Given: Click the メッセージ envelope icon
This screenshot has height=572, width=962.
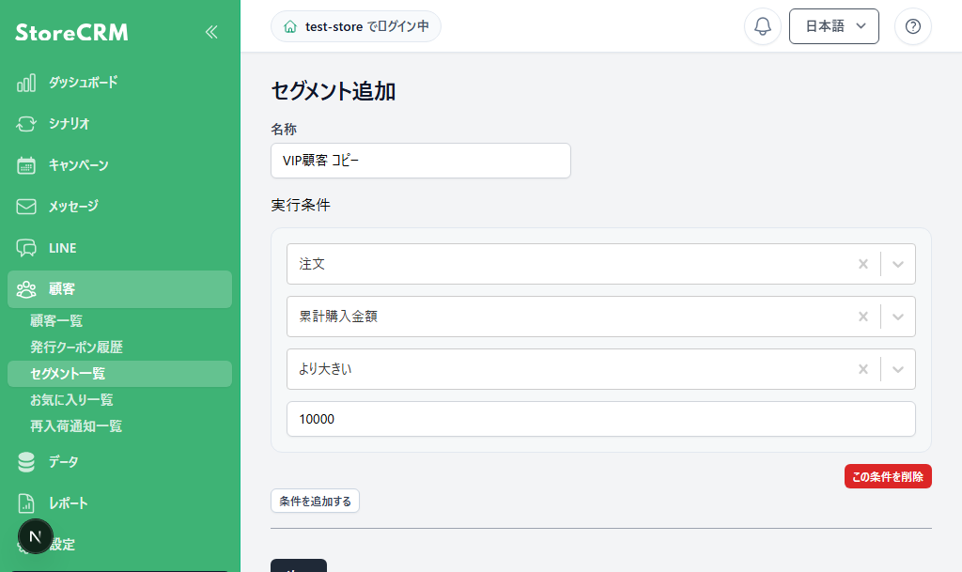Looking at the screenshot, I should (25, 207).
